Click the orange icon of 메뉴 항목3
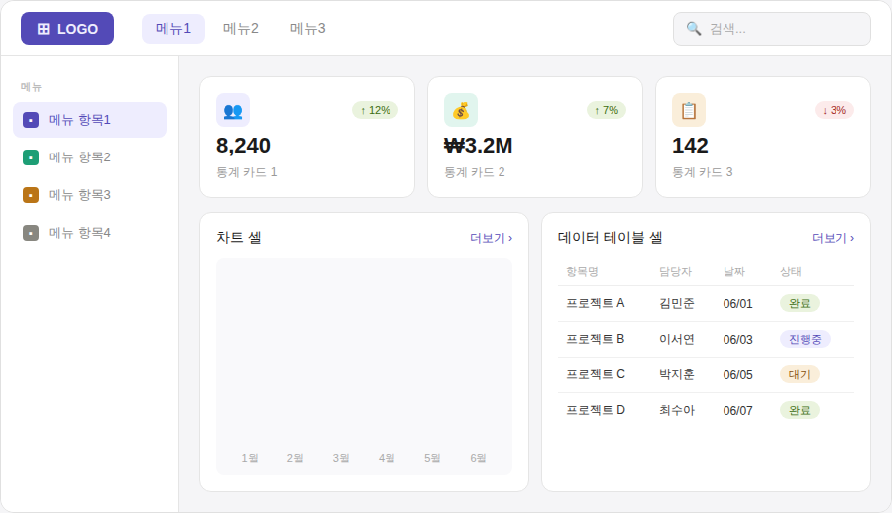Image resolution: width=892 pixels, height=513 pixels. point(31,195)
